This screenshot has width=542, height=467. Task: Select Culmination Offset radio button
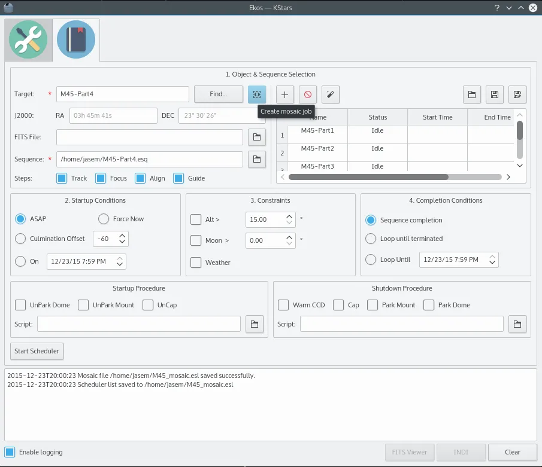pyautogui.click(x=20, y=239)
